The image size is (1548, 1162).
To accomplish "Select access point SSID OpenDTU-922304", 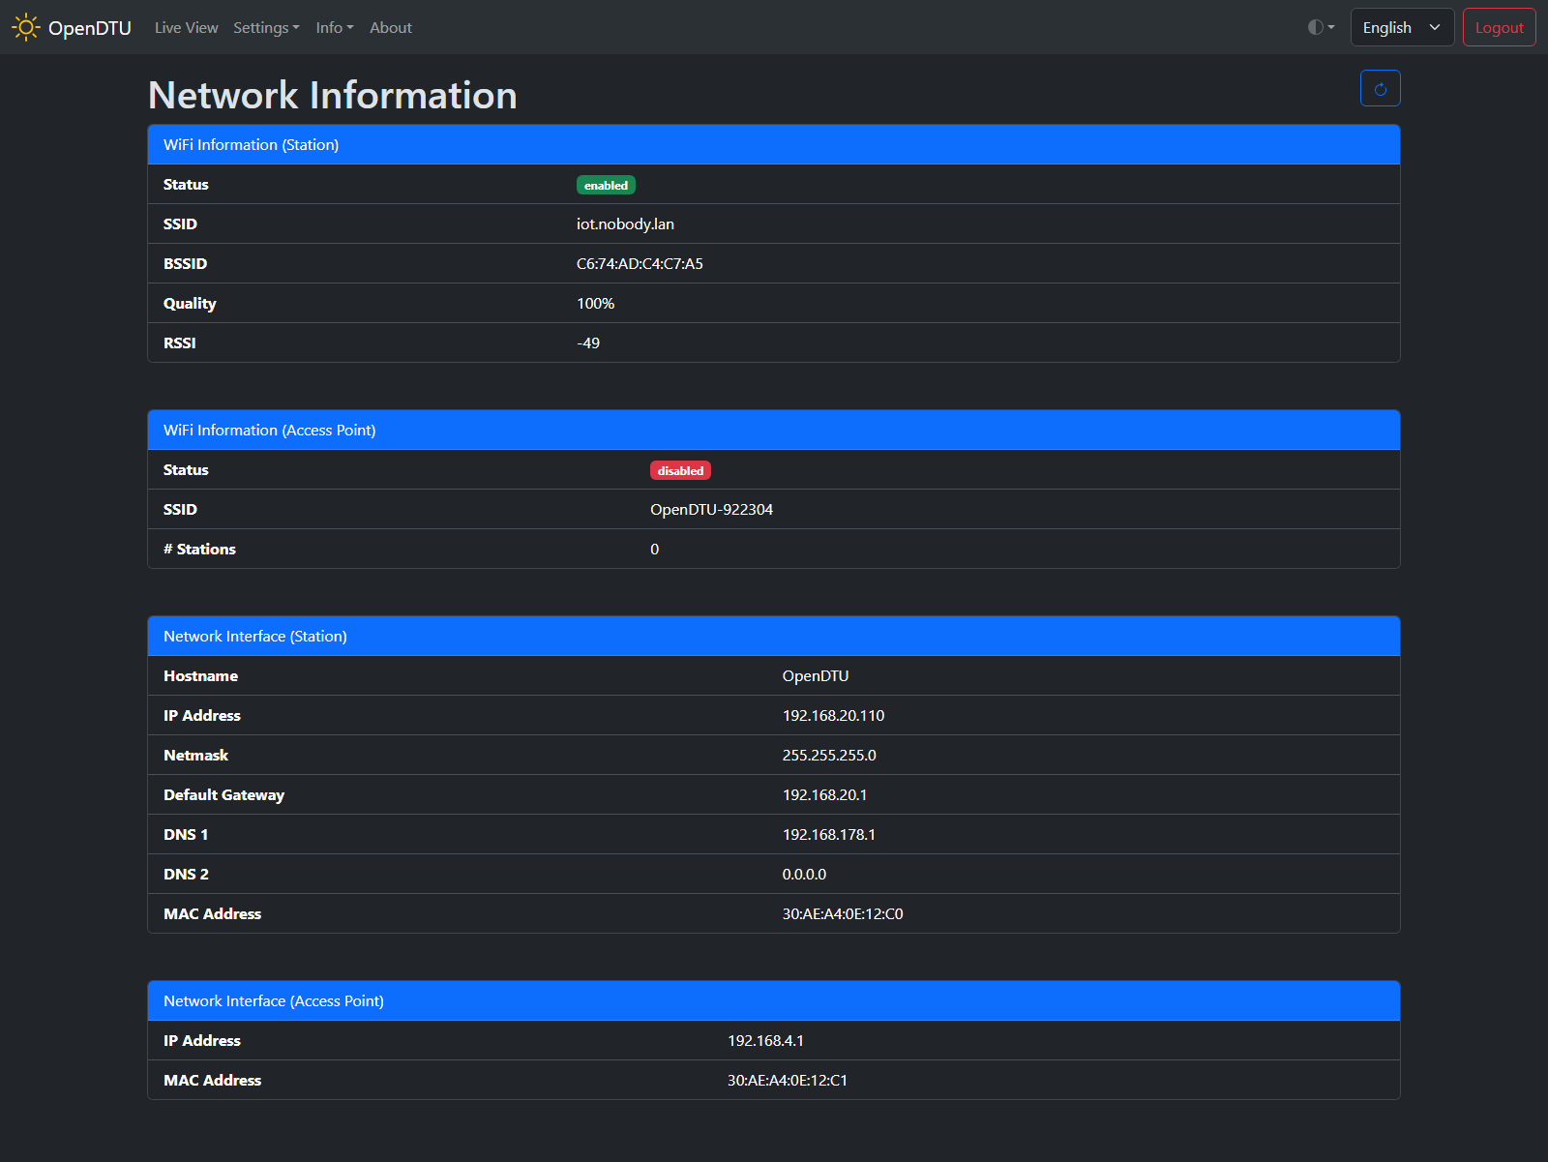I will pyautogui.click(x=711, y=510).
